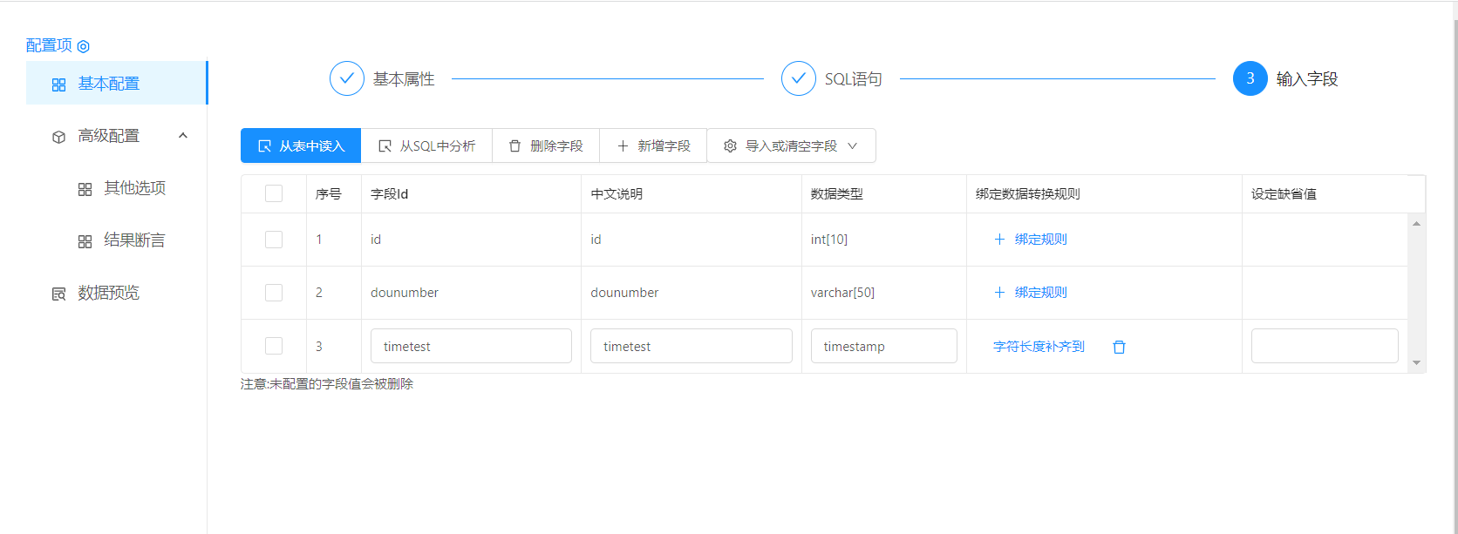Open the 导入或清空字段 dropdown
The image size is (1458, 534).
790,146
